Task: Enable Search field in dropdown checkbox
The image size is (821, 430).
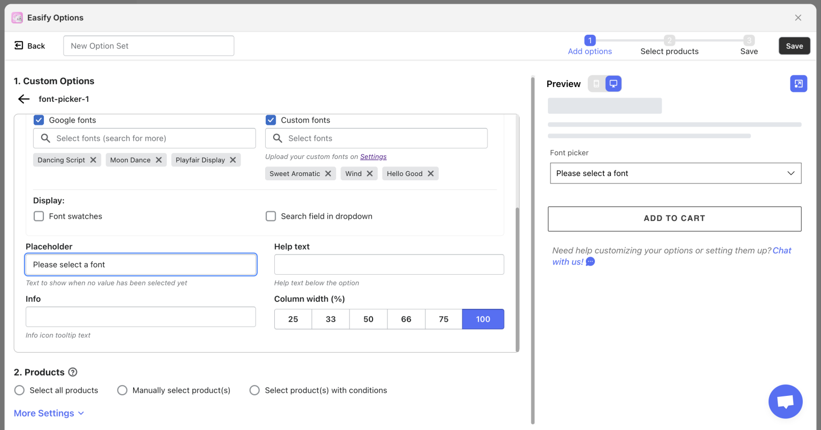Action: click(x=271, y=216)
